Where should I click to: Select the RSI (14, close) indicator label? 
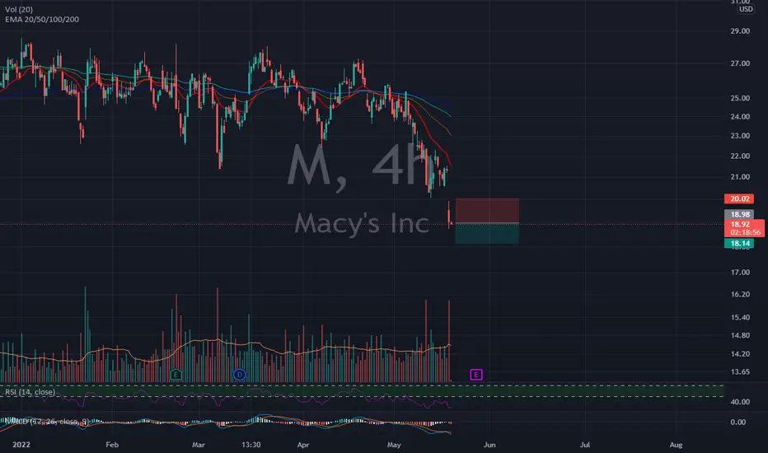tap(30, 392)
